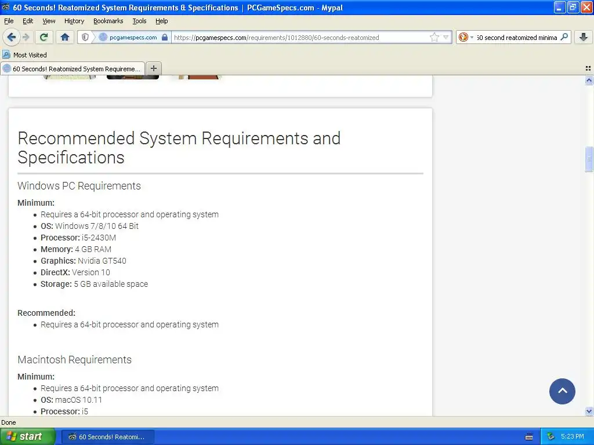This screenshot has width=594, height=445.
Task: Click 'OS: Windows 7/8/10 64 Bit' line
Action: point(89,226)
